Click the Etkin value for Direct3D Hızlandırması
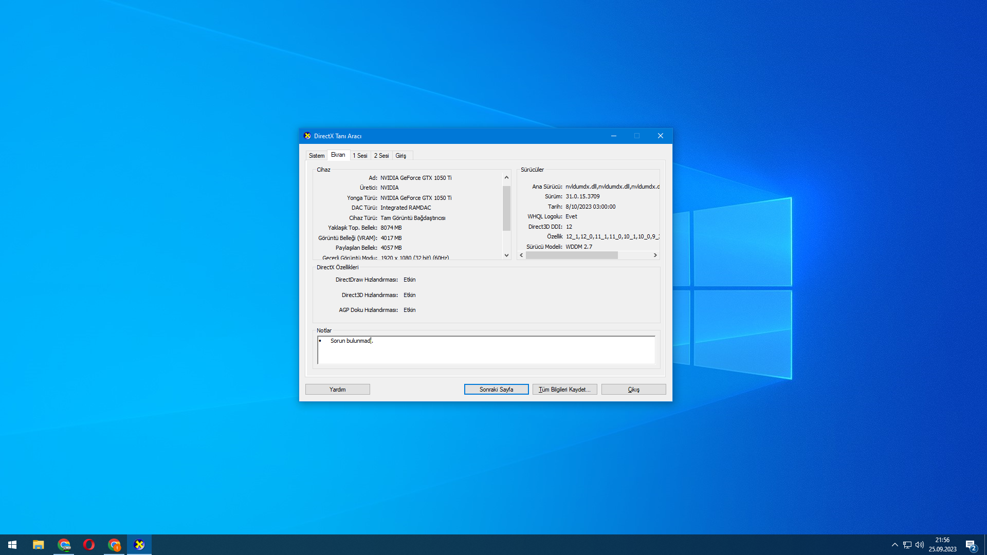 point(410,295)
